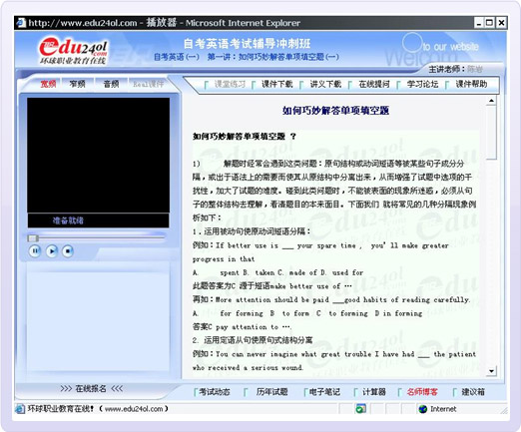Click the status bar page icon
Image resolution: width=521 pixels, height=432 pixels.
[20, 409]
